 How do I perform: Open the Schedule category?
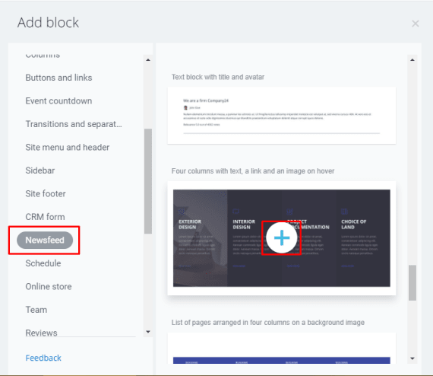43,263
